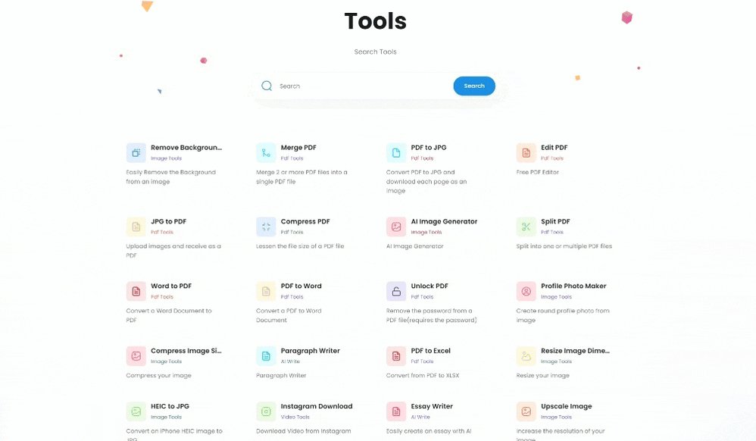Click the PDF to Excel icon
The image size is (756, 441).
point(396,355)
